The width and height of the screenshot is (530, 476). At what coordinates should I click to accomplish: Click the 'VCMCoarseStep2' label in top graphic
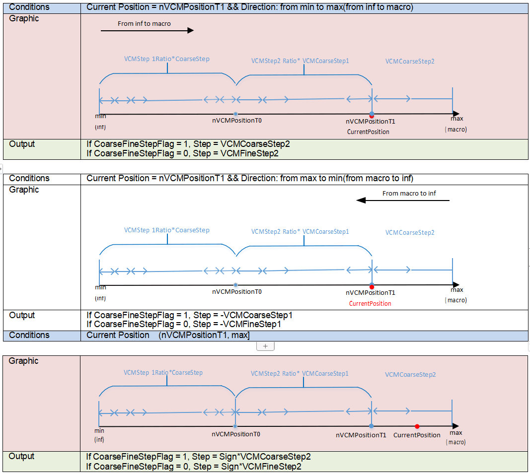pos(410,62)
